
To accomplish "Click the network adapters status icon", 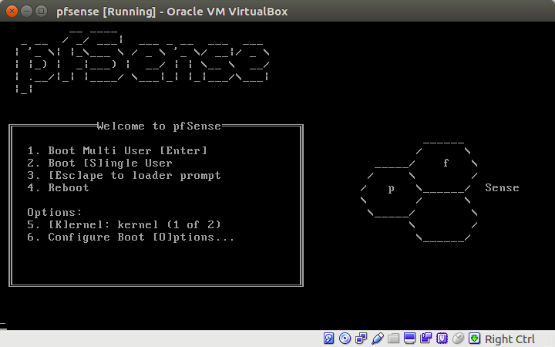I will (361, 339).
